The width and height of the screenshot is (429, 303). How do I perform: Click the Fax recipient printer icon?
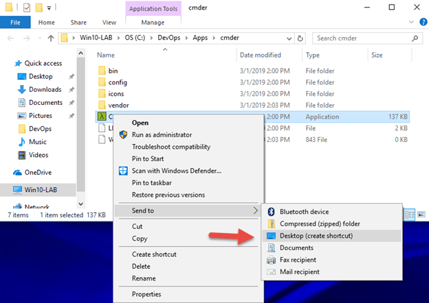pyautogui.click(x=271, y=260)
